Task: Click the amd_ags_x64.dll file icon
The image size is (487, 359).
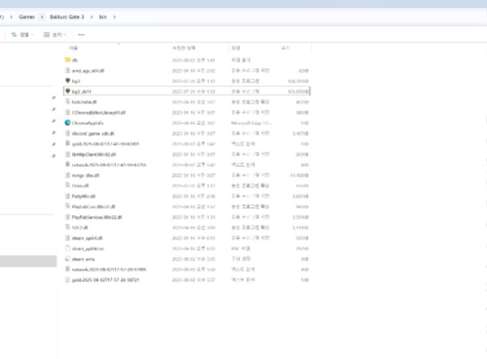Action: click(x=68, y=70)
